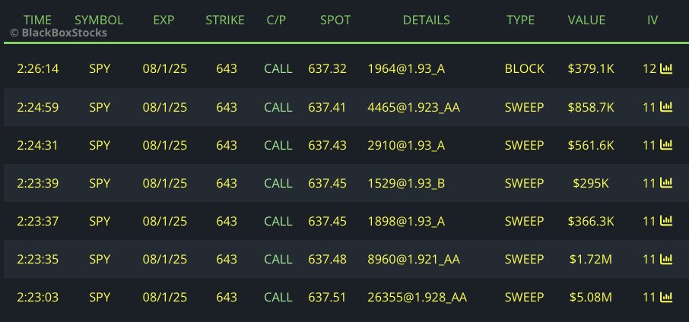Click the BlackBoxStocks watermark
The image size is (689, 322).
coord(59,33)
